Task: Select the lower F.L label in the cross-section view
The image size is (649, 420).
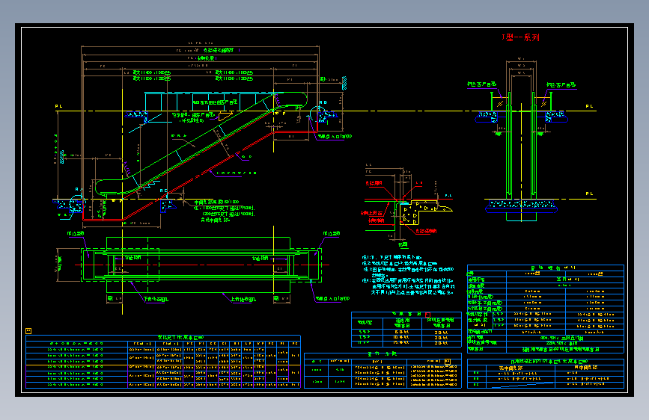Action: [589, 194]
